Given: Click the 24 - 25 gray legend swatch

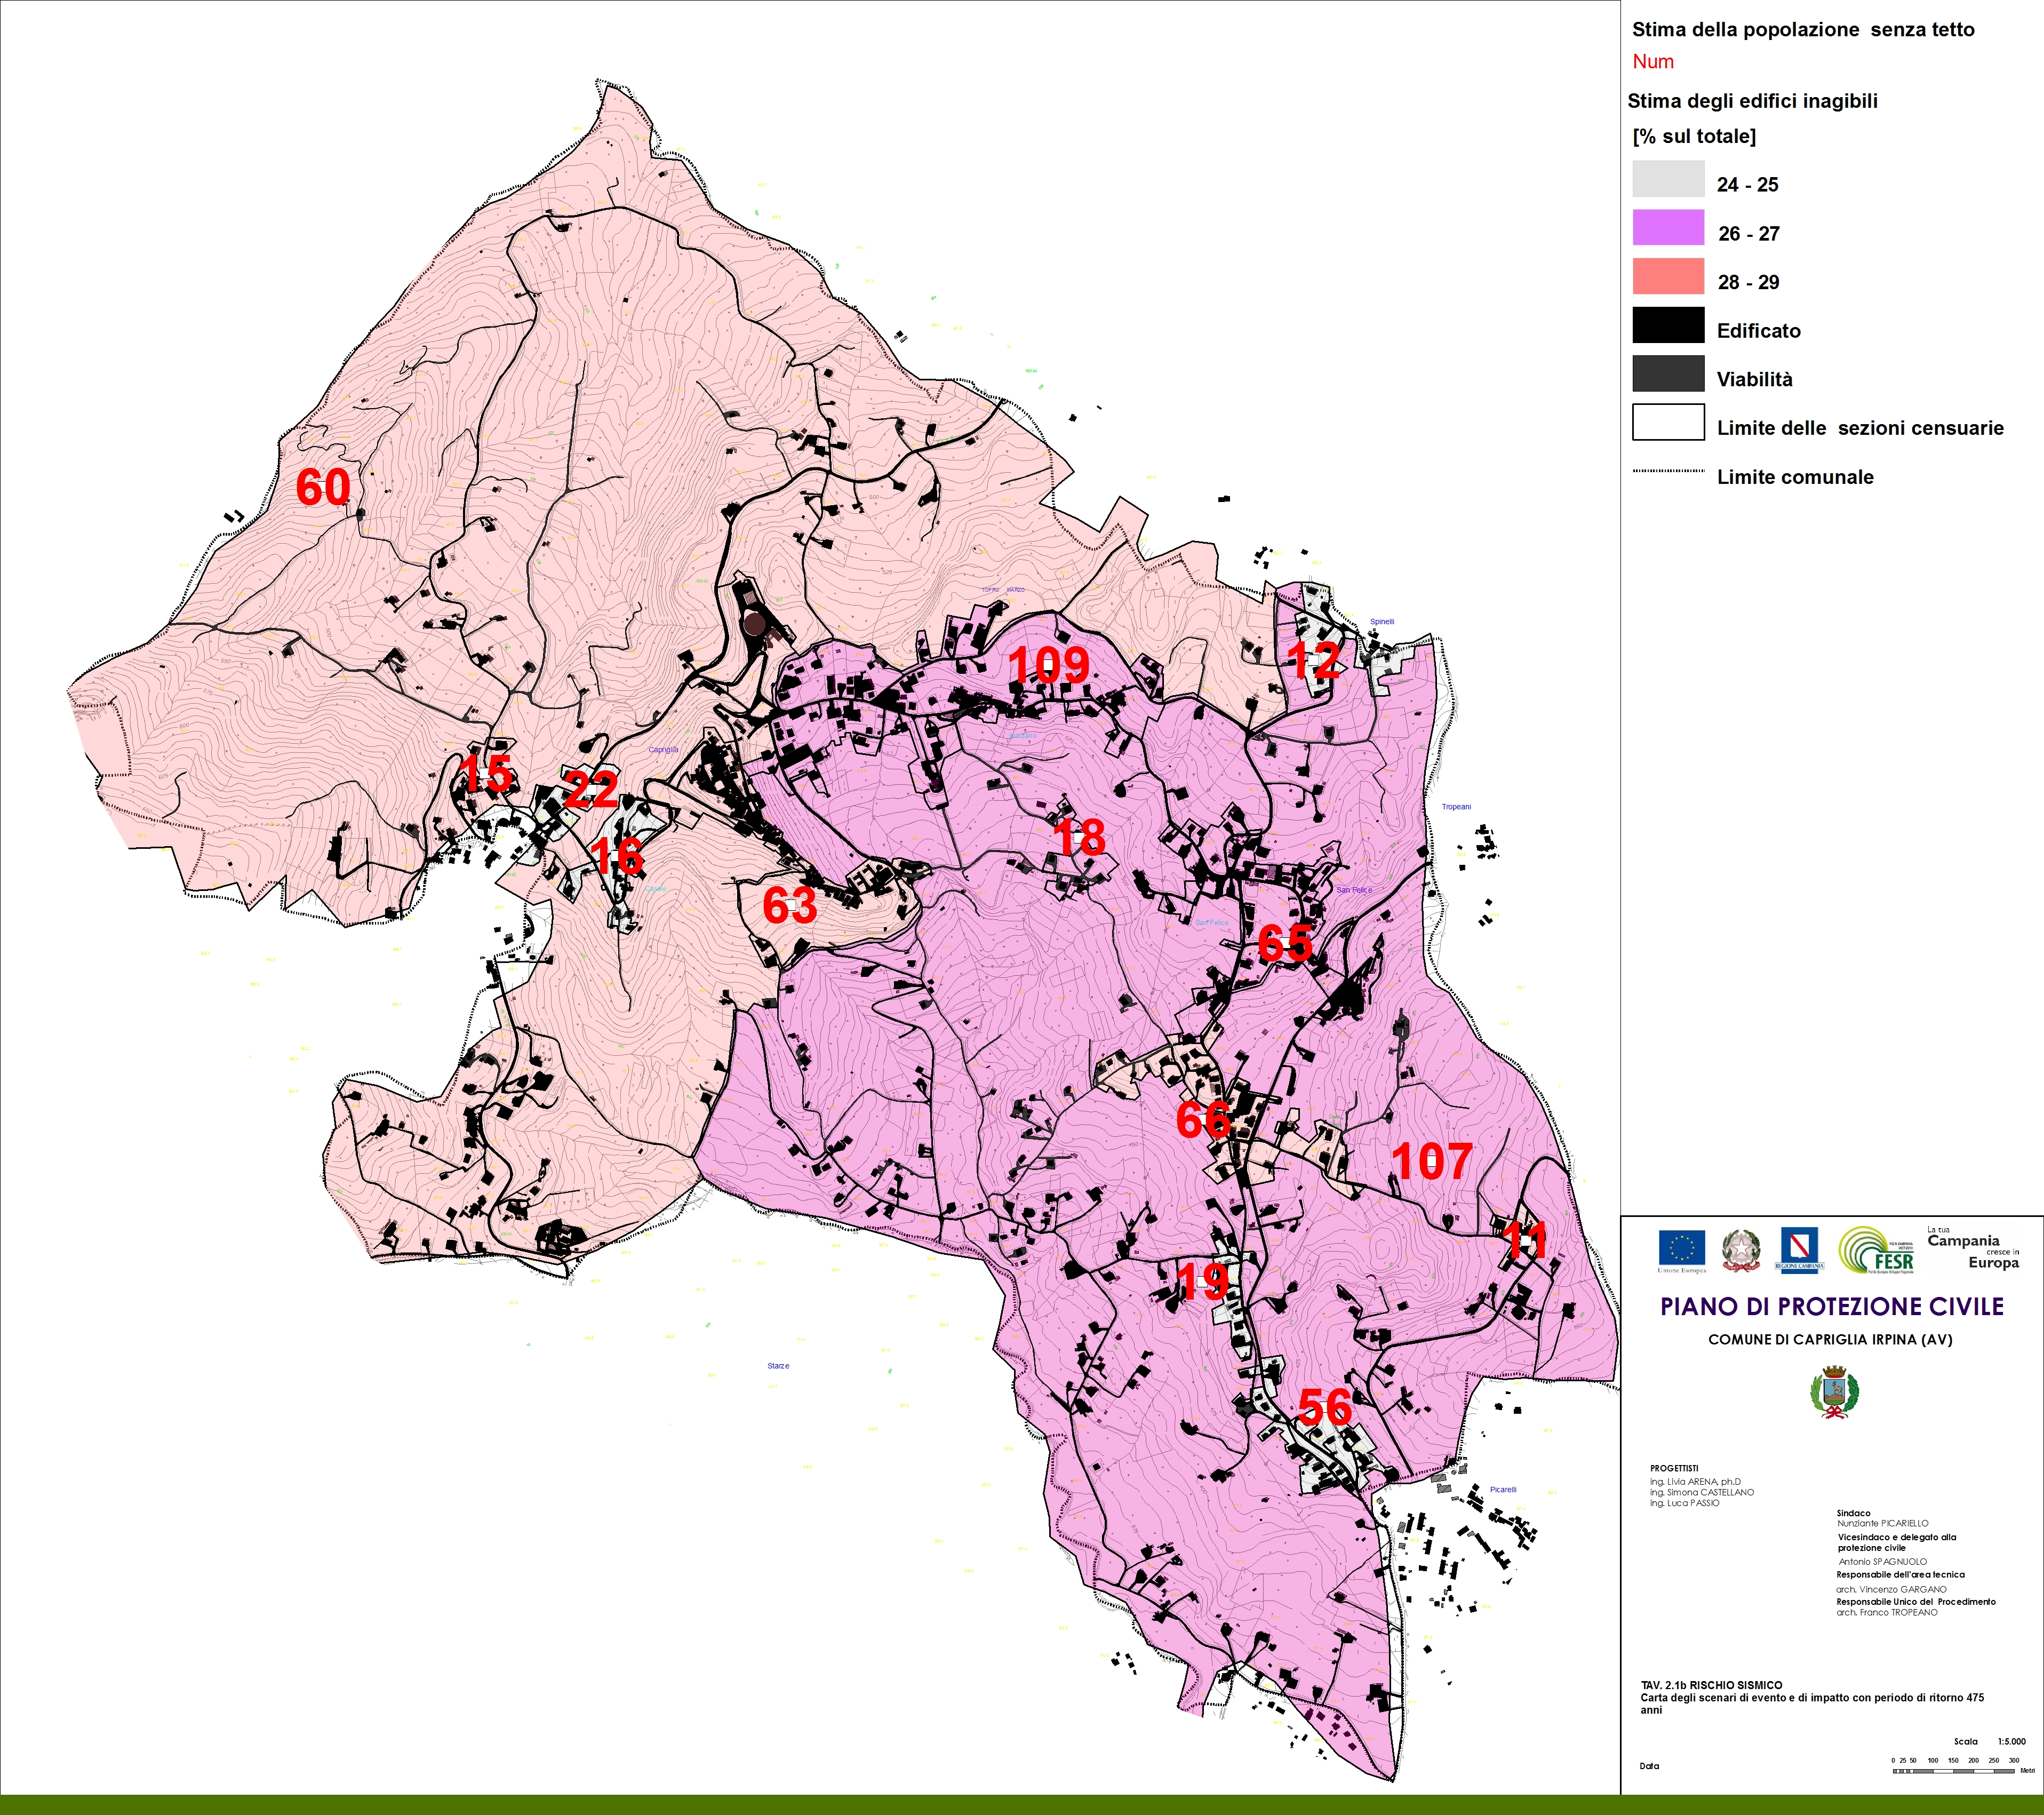Looking at the screenshot, I should [1668, 179].
